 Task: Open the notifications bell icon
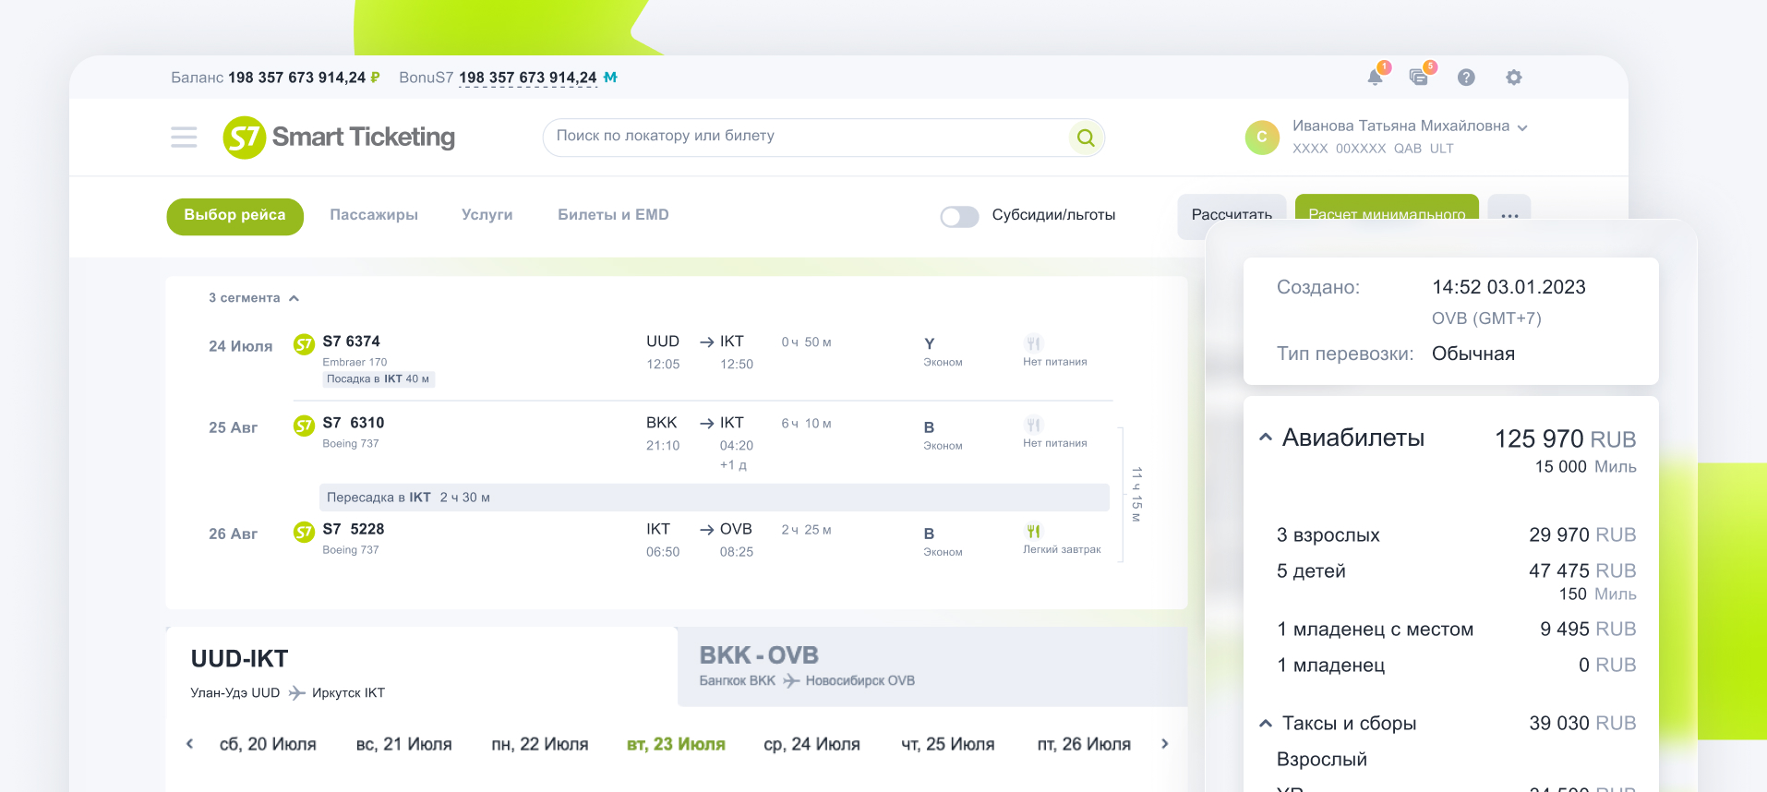(1375, 78)
